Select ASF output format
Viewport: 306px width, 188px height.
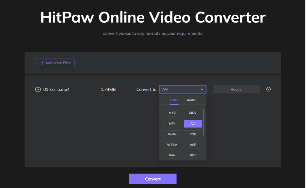click(x=193, y=145)
